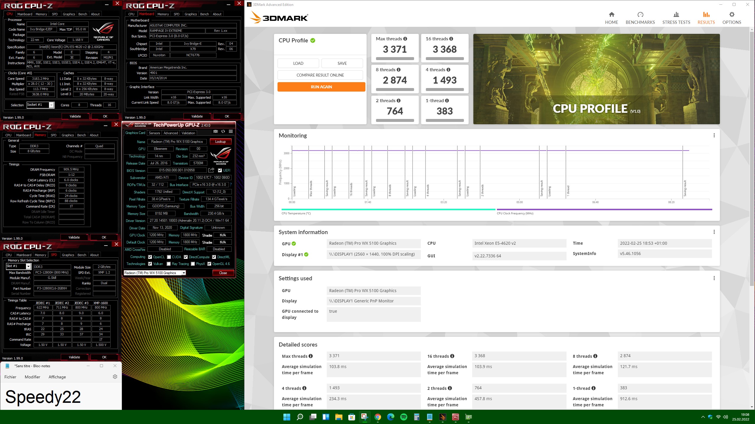Screen dimensions: 755x424
Task: Click the GPU-Z Close button
Action: [223, 273]
